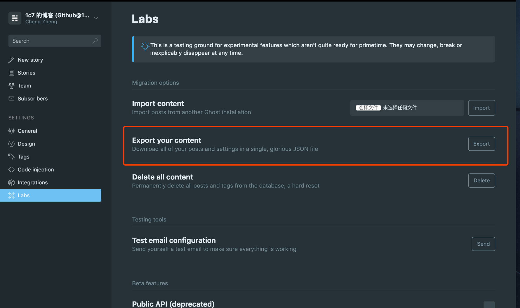The image size is (520, 308).
Task: Click Send to test email configuration
Action: (483, 244)
